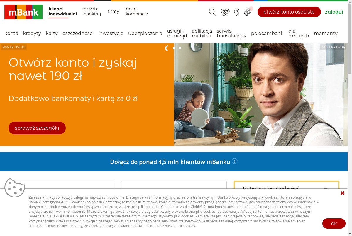Click the phone contact icon

coord(225,12)
